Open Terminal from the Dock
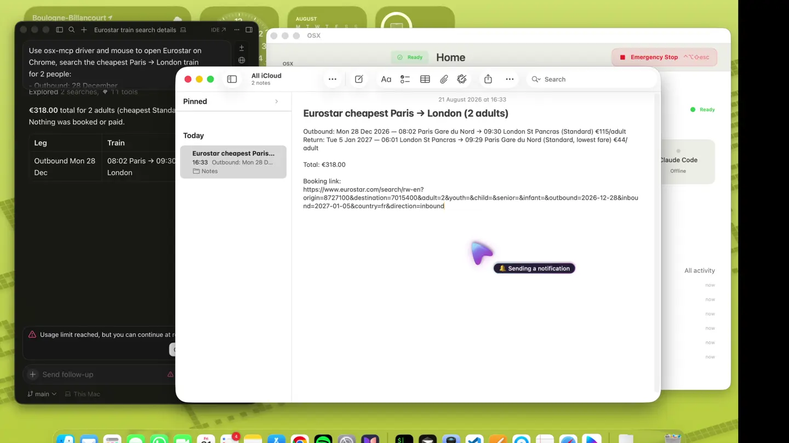Screen dimensions: 789x443 404,439
